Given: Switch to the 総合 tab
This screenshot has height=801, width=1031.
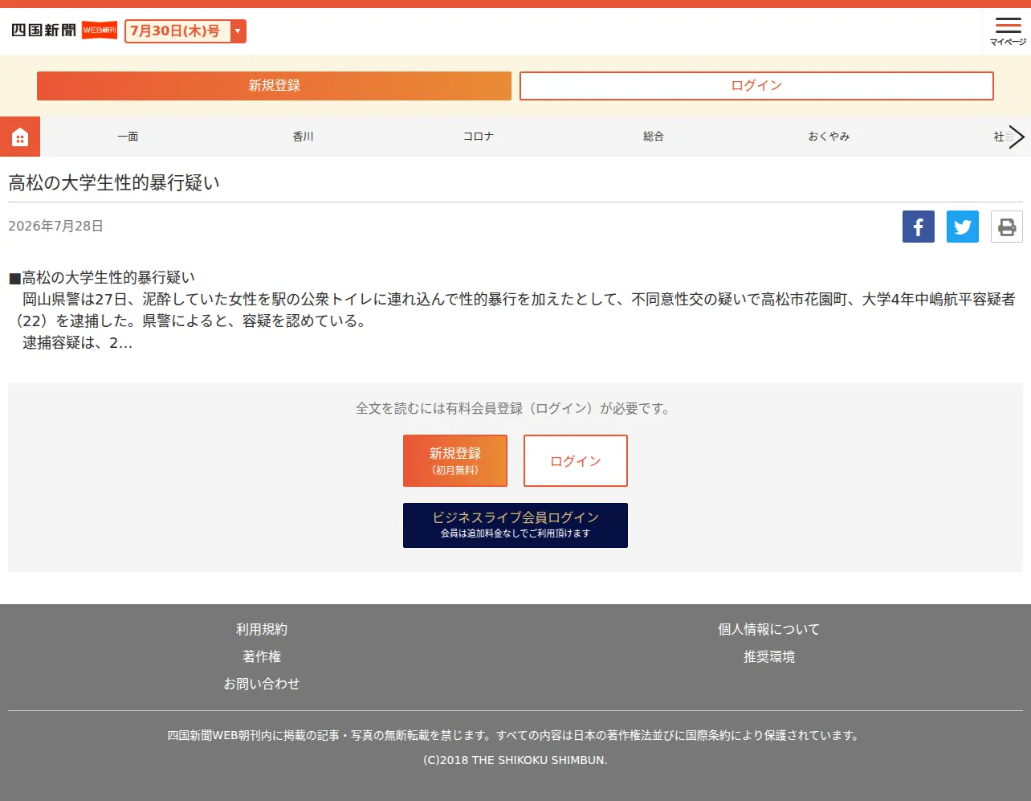Looking at the screenshot, I should (654, 137).
